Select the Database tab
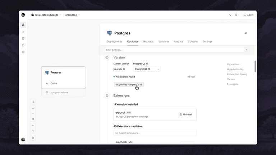 pos(133,42)
